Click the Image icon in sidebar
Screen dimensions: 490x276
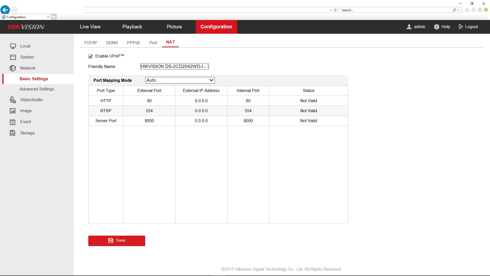13,111
